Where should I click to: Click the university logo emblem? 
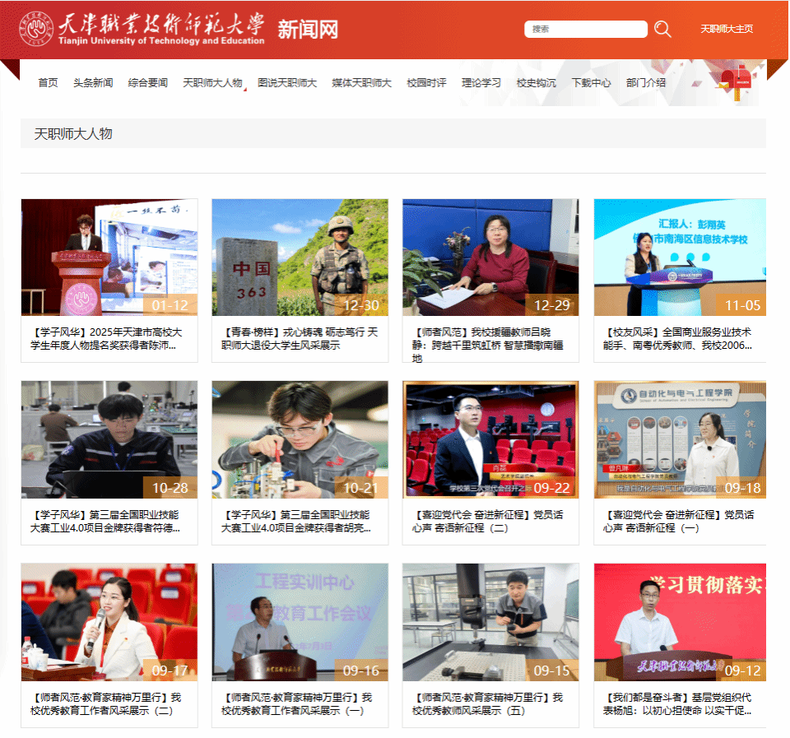(x=36, y=29)
